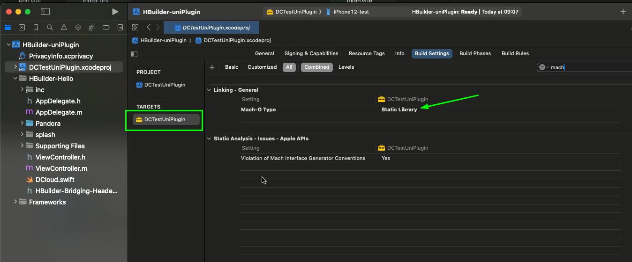Click HBuilder-uniPlugin in the jump bar
Image resolution: width=632 pixels, height=262 pixels.
coord(159,40)
